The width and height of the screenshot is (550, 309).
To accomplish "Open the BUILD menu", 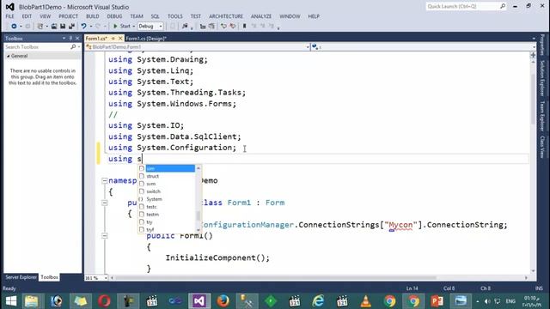I will coord(93,16).
